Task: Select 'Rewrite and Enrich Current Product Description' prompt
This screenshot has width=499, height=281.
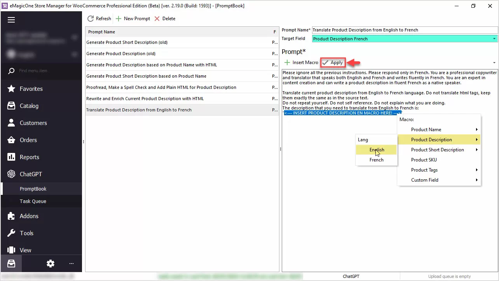Action: [x=145, y=99]
